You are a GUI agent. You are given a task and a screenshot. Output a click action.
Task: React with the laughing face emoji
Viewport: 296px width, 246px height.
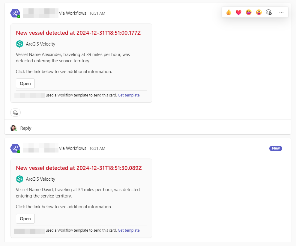pyautogui.click(x=249, y=12)
